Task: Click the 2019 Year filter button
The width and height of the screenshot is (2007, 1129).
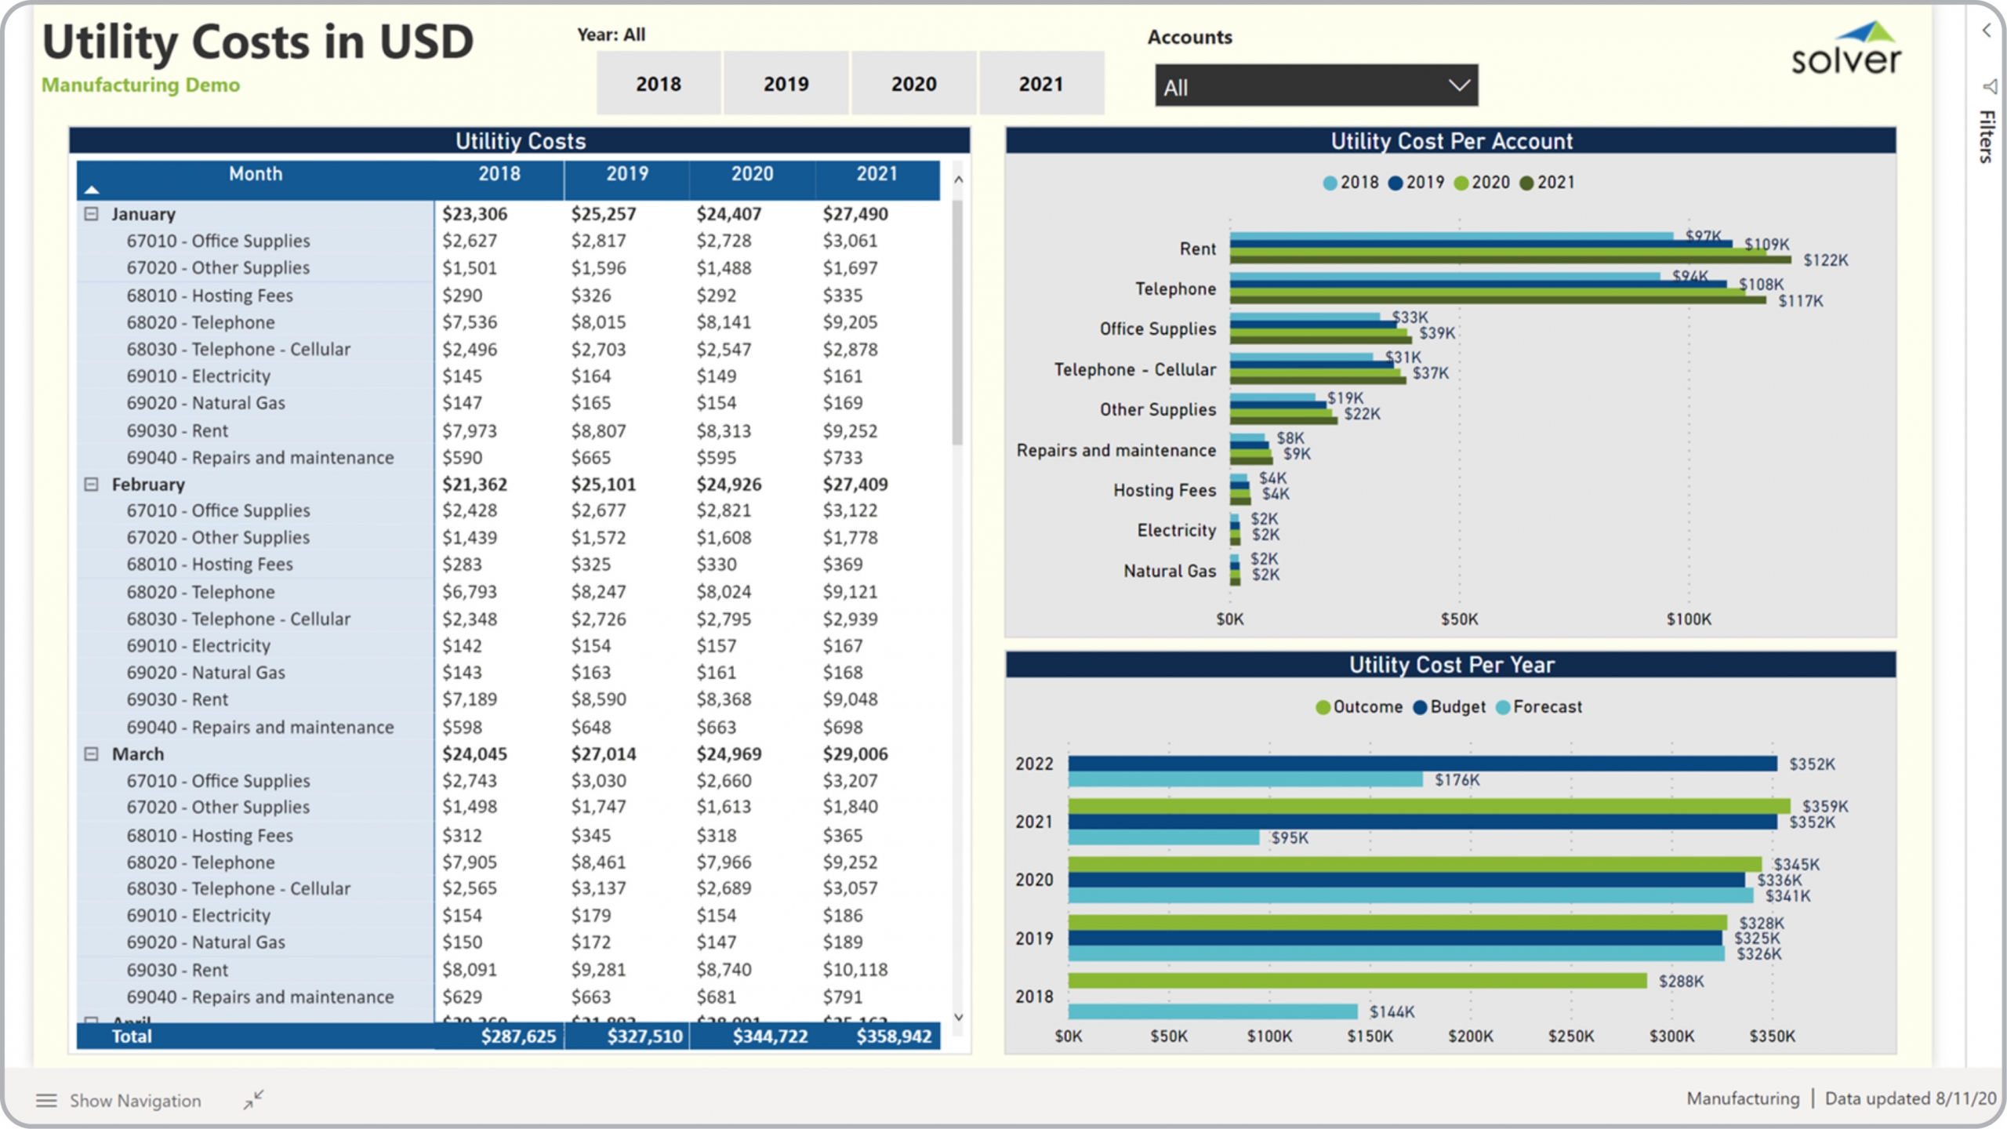Action: point(786,83)
